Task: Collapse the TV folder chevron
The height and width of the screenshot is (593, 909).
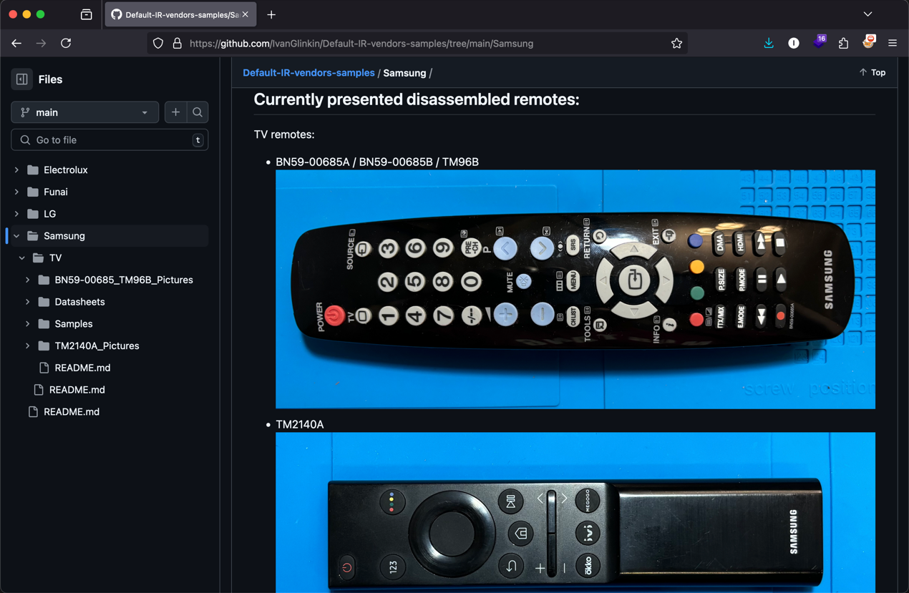Action: point(22,258)
